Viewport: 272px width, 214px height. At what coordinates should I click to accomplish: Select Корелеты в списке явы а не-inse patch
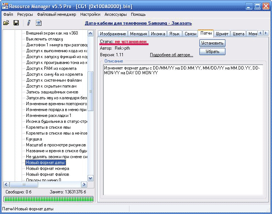pos(56,133)
